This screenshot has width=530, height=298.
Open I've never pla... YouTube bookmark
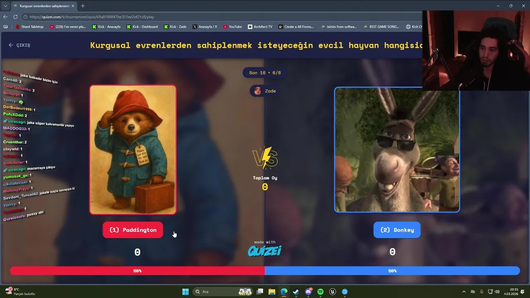[x=67, y=26]
